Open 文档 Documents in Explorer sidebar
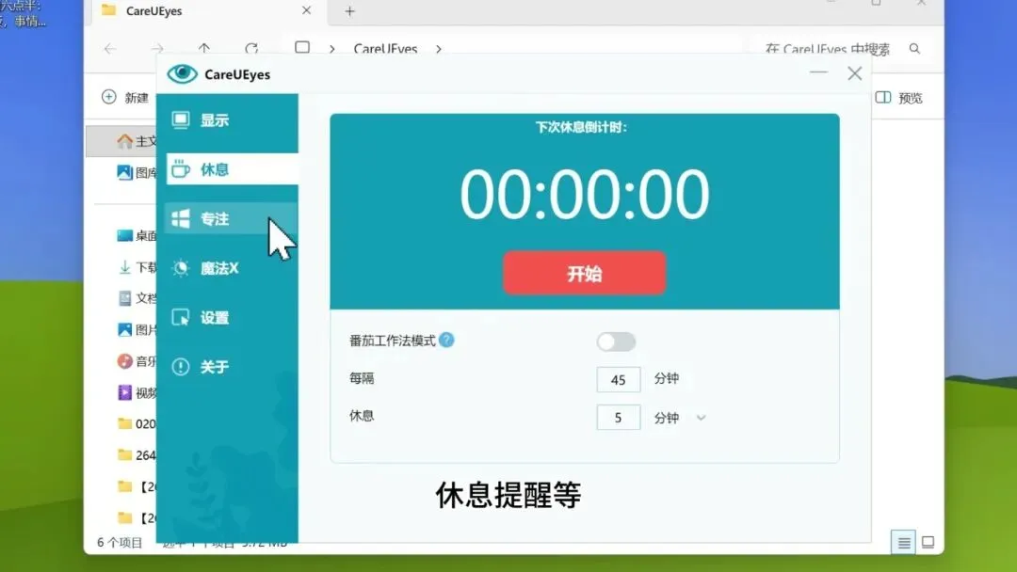This screenshot has height=572, width=1017. point(137,298)
